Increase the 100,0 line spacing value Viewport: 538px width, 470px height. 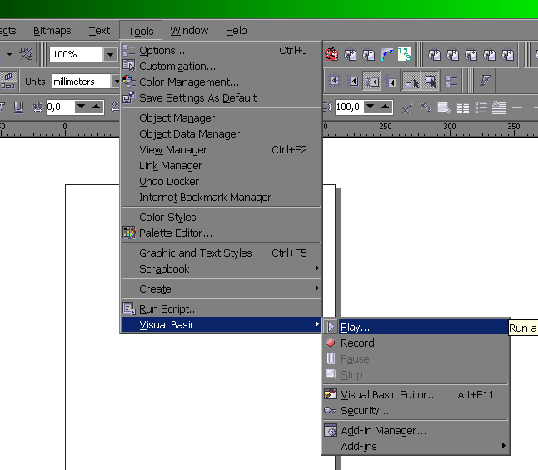click(386, 107)
